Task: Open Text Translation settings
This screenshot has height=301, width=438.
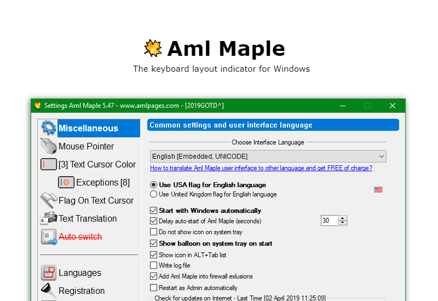Action: tap(88, 218)
